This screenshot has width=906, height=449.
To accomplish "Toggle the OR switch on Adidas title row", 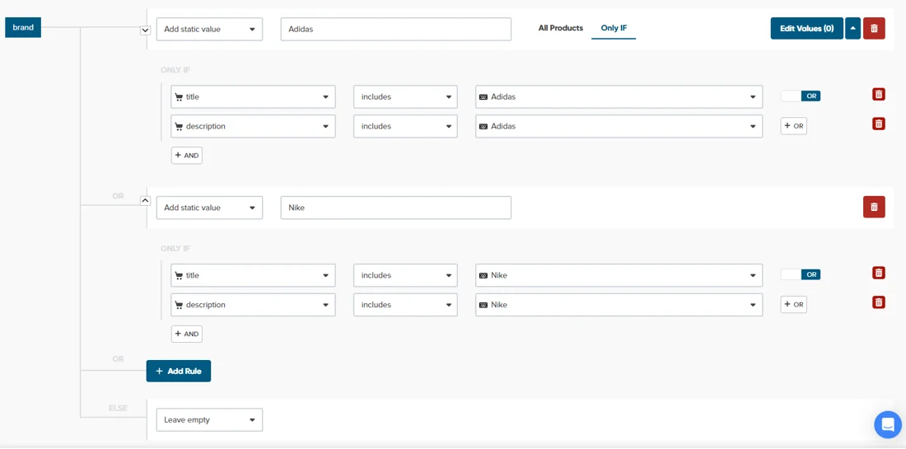I will click(x=801, y=96).
